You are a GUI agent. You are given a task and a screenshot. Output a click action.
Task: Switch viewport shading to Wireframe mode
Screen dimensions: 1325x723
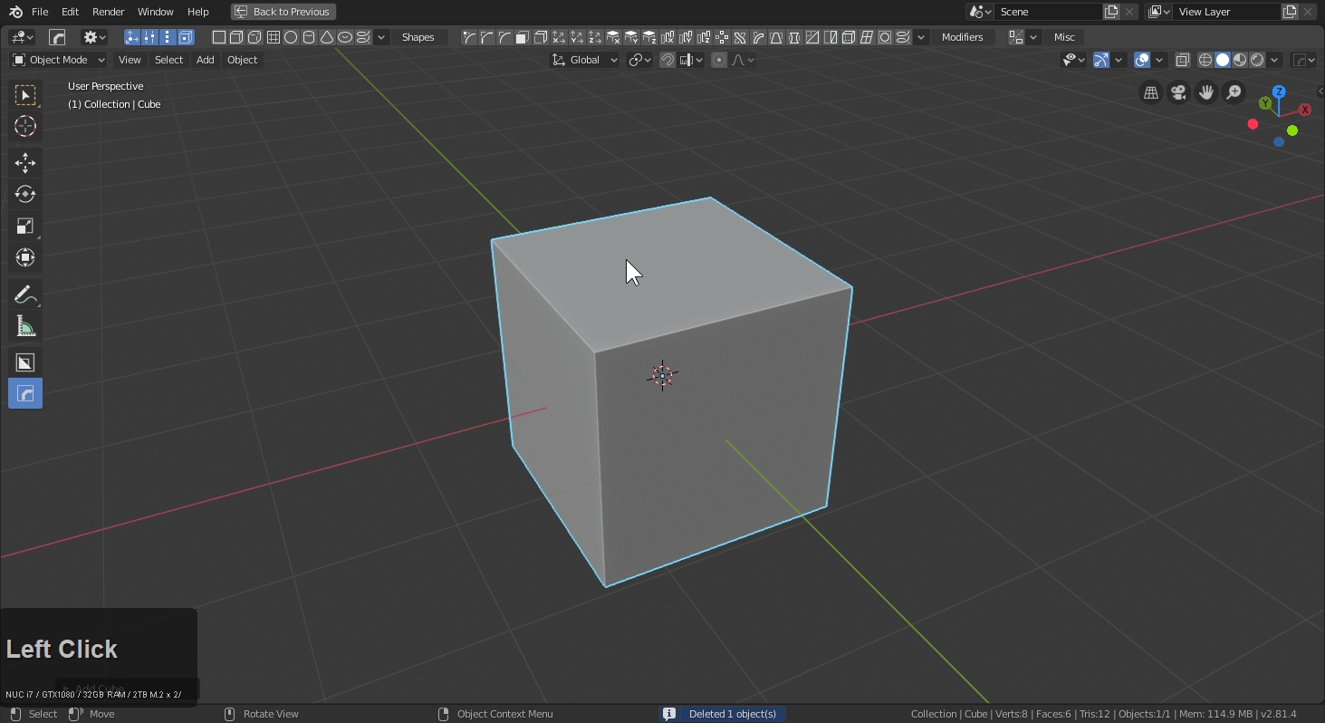[x=1205, y=59]
